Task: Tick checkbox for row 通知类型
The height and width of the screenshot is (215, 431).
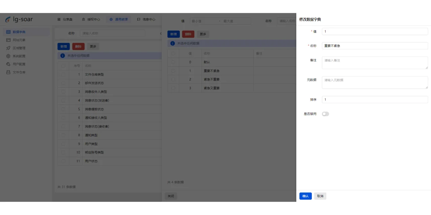Action: tap(63, 135)
